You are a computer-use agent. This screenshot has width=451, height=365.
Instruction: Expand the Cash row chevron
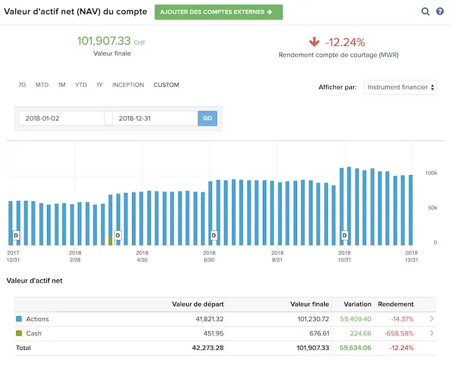click(432, 333)
